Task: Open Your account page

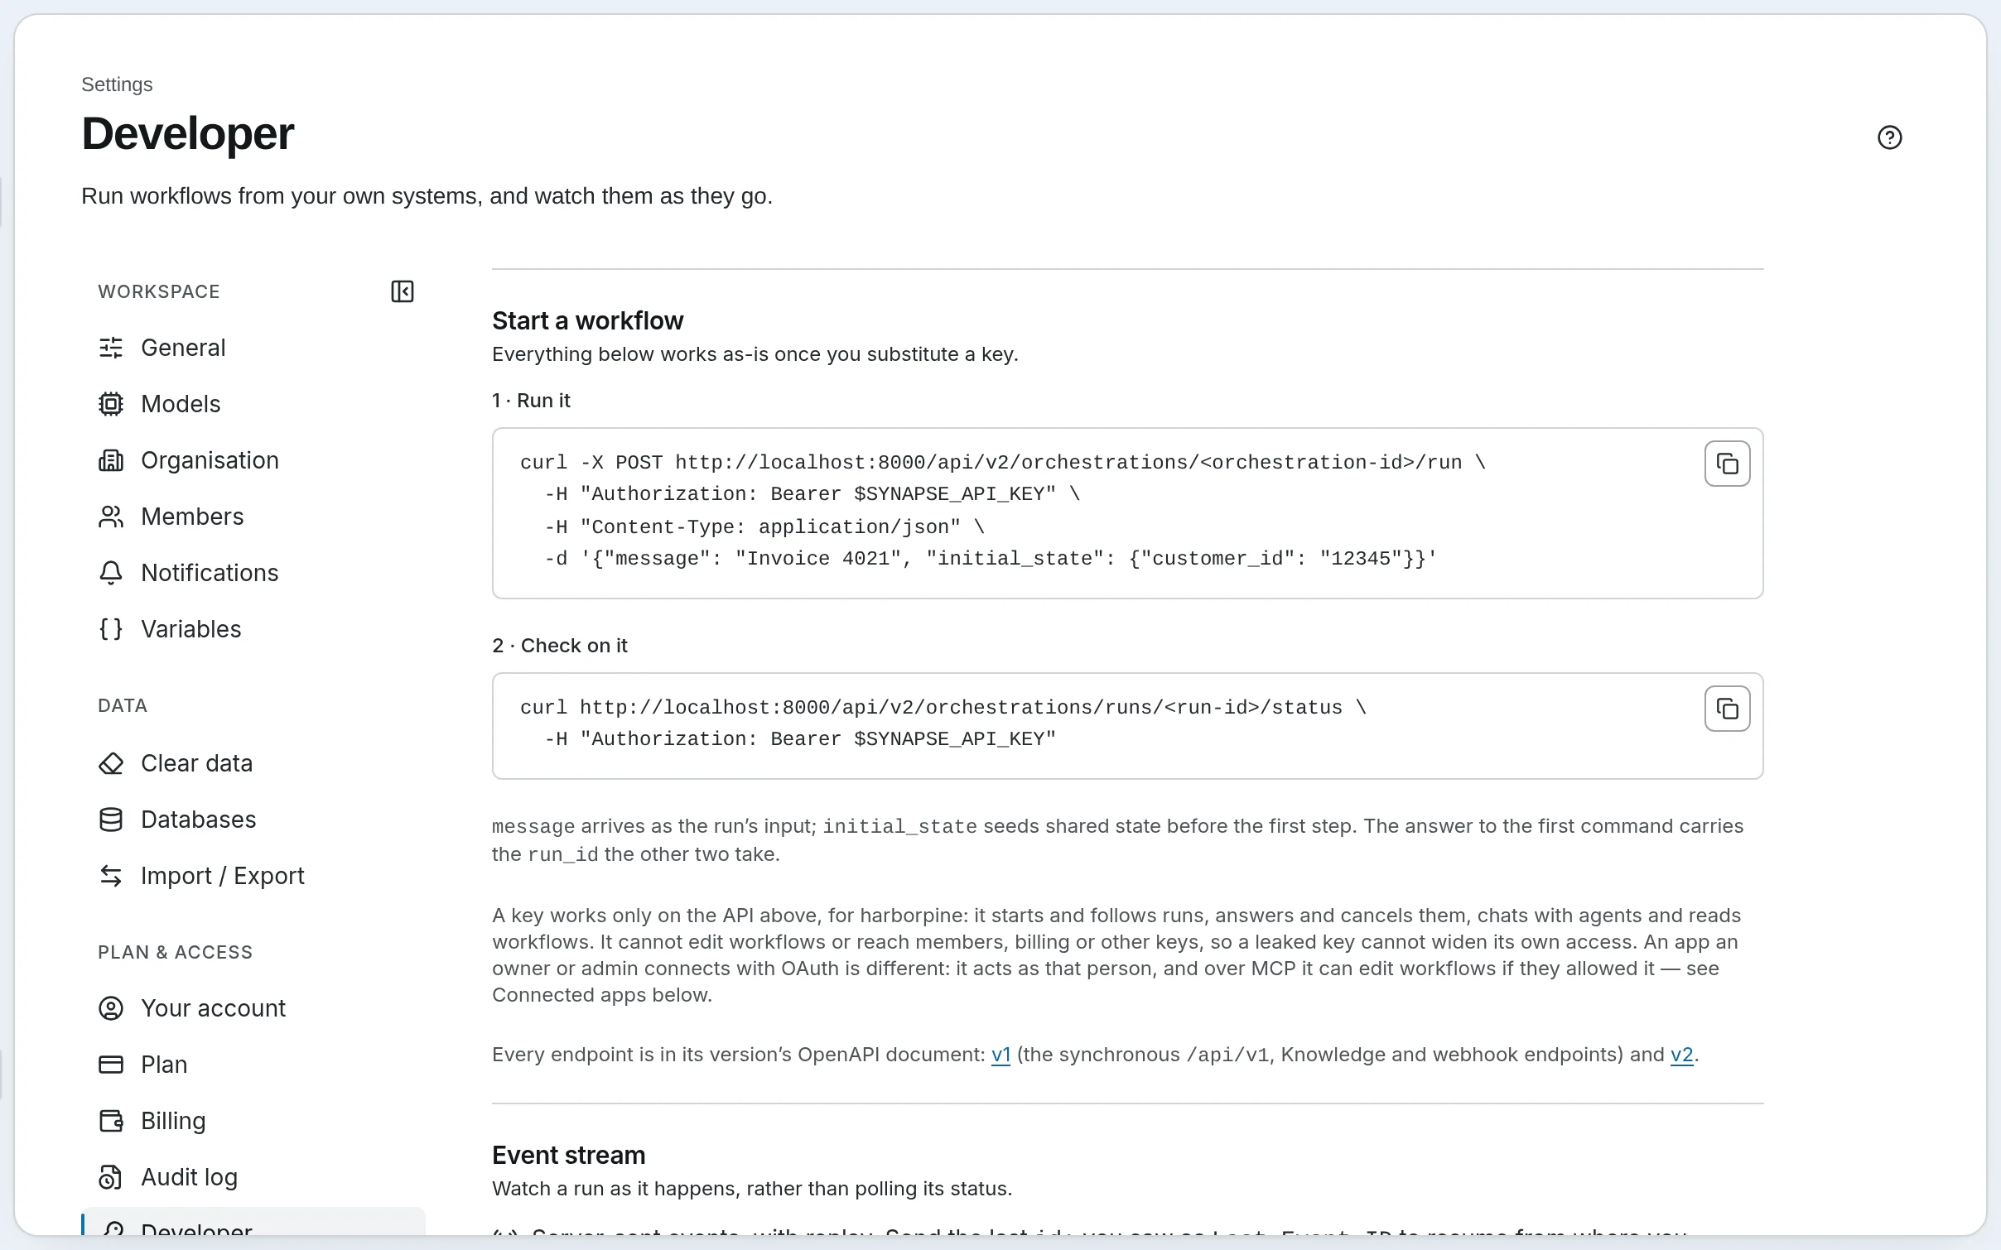Action: (x=253, y=1008)
